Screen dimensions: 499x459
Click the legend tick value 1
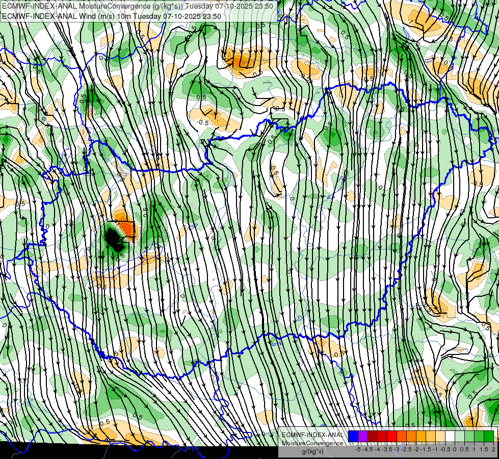click(474, 449)
